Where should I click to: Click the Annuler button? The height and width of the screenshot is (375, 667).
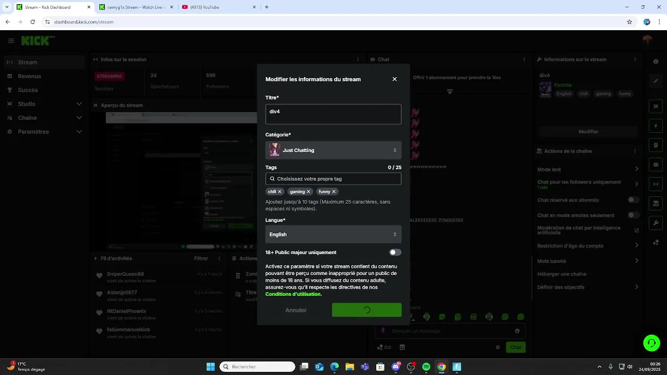click(296, 310)
